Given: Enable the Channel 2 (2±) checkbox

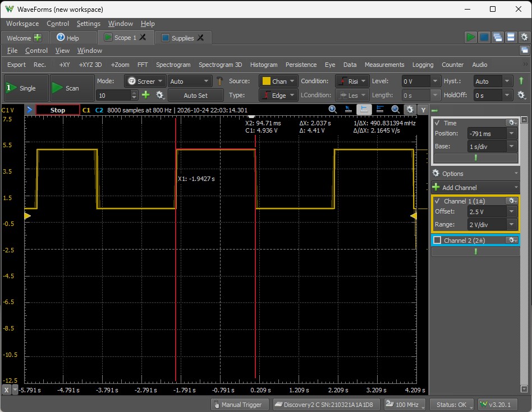Looking at the screenshot, I should point(437,241).
